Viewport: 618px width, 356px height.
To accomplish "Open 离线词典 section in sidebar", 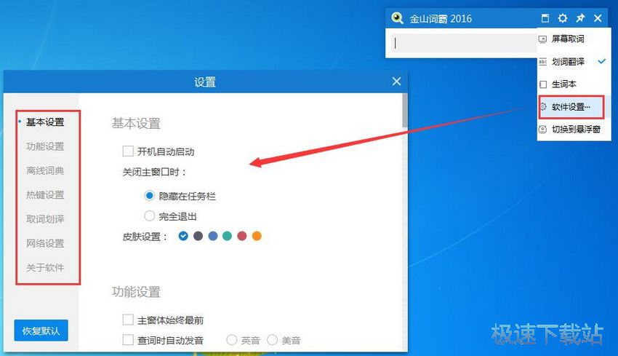I will 45,170.
